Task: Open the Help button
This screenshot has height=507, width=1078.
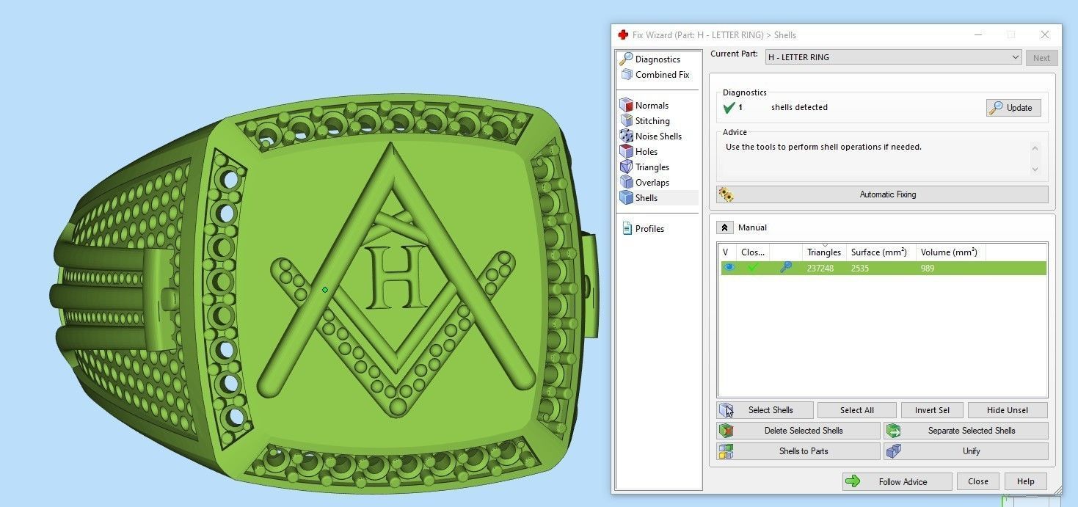Action: (x=1026, y=481)
